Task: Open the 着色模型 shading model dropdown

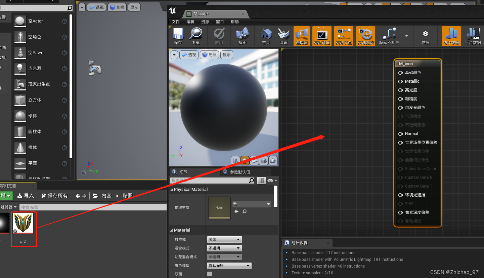Action: pyautogui.click(x=229, y=266)
